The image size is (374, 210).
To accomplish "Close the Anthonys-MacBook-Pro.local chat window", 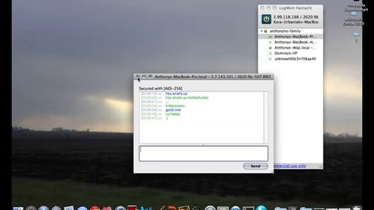I will 138,76.
